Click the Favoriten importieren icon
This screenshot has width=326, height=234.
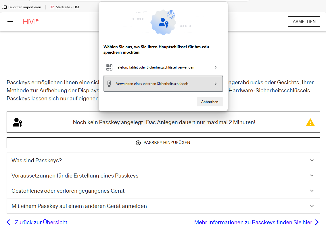(x=4, y=7)
